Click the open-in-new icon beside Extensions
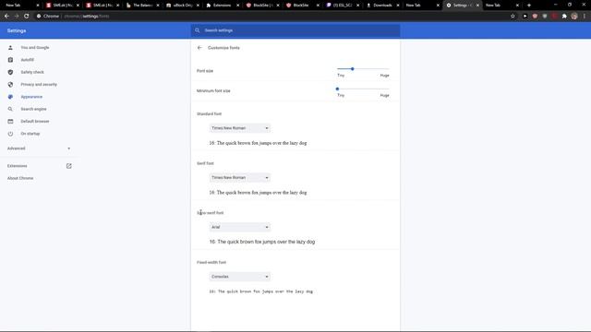Viewport: 591px width, 332px height. pos(69,166)
